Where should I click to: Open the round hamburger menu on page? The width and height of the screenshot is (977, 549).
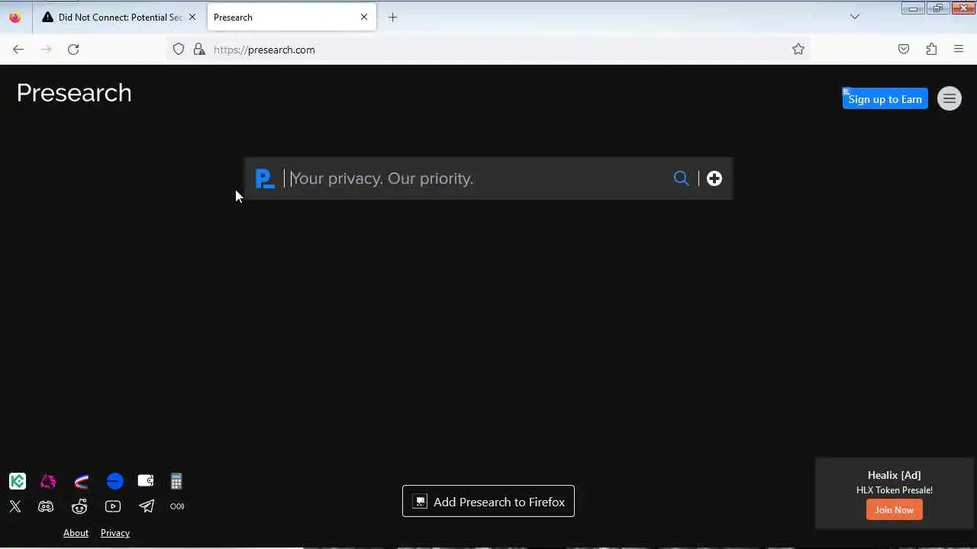click(x=950, y=98)
